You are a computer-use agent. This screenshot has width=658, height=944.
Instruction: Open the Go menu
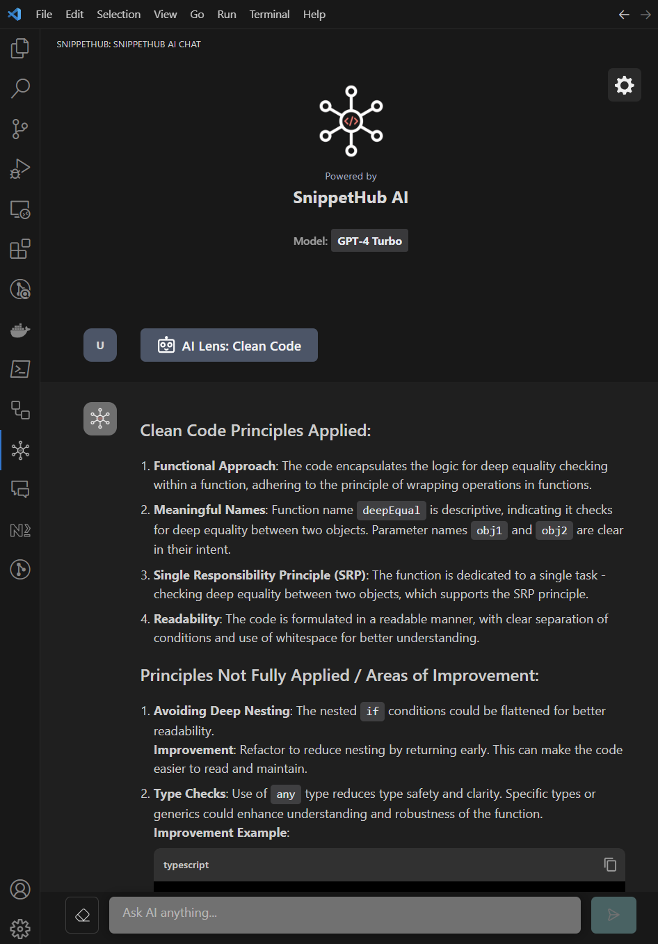tap(197, 14)
